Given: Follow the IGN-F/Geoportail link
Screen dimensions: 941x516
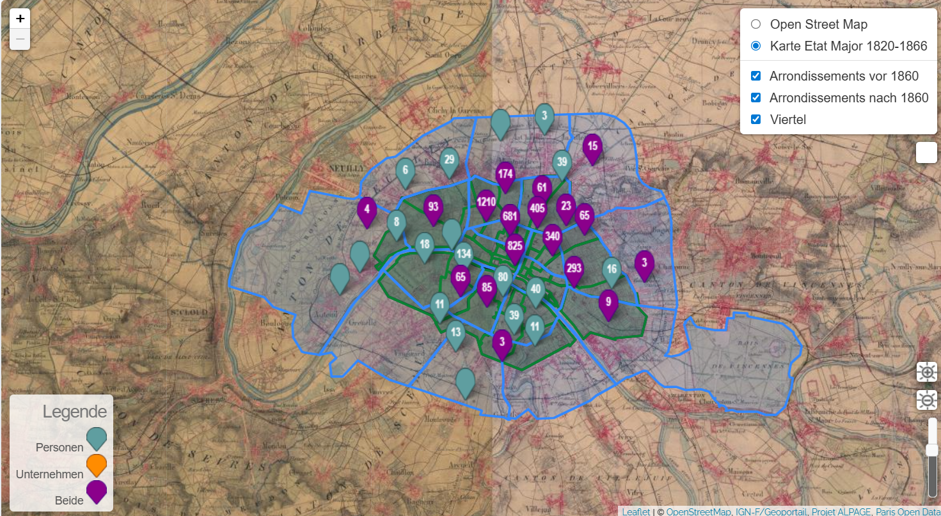Looking at the screenshot, I should 770,512.
